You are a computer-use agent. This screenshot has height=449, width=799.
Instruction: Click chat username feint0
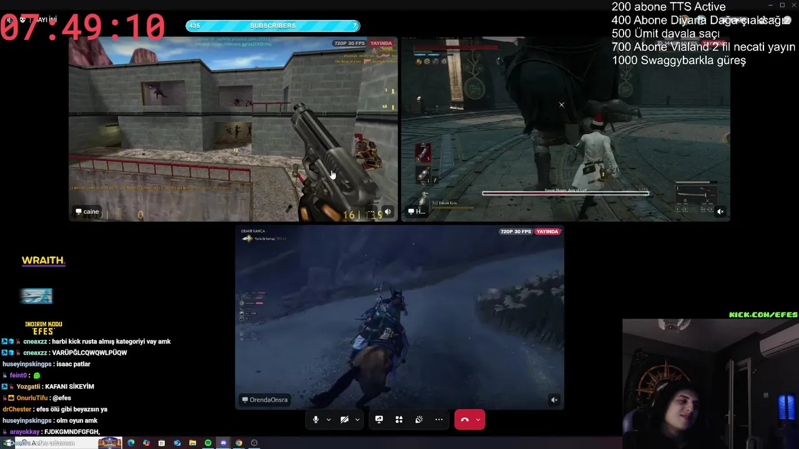tap(18, 375)
